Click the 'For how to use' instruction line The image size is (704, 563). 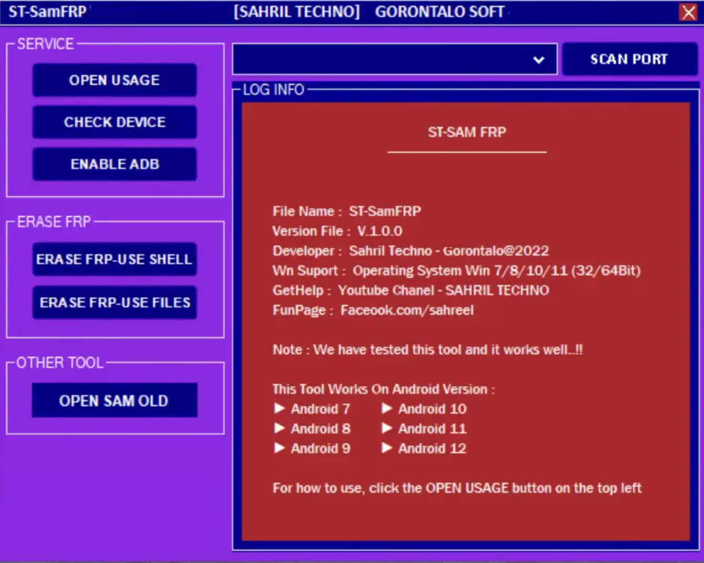(457, 488)
